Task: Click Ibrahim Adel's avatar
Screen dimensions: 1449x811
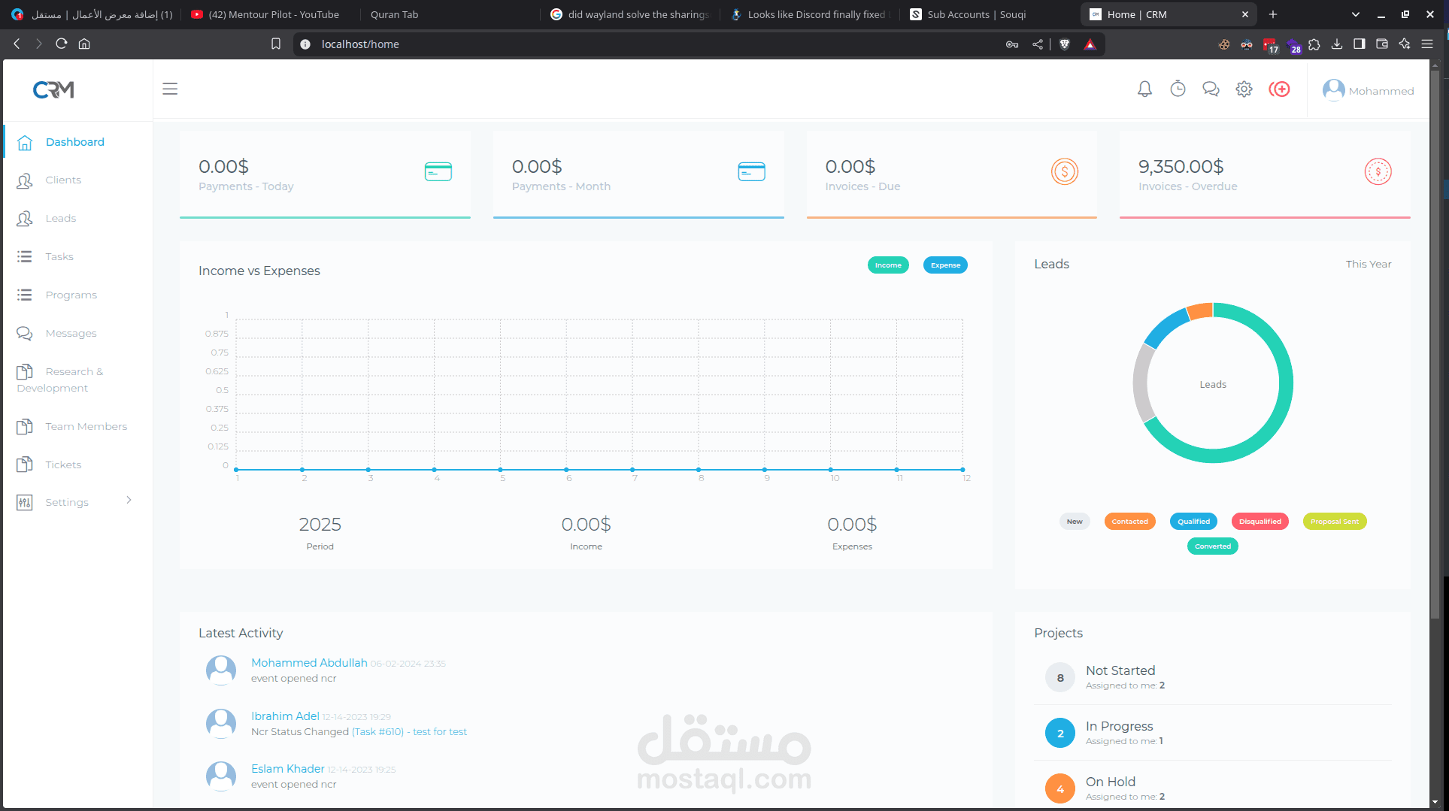Action: point(221,723)
